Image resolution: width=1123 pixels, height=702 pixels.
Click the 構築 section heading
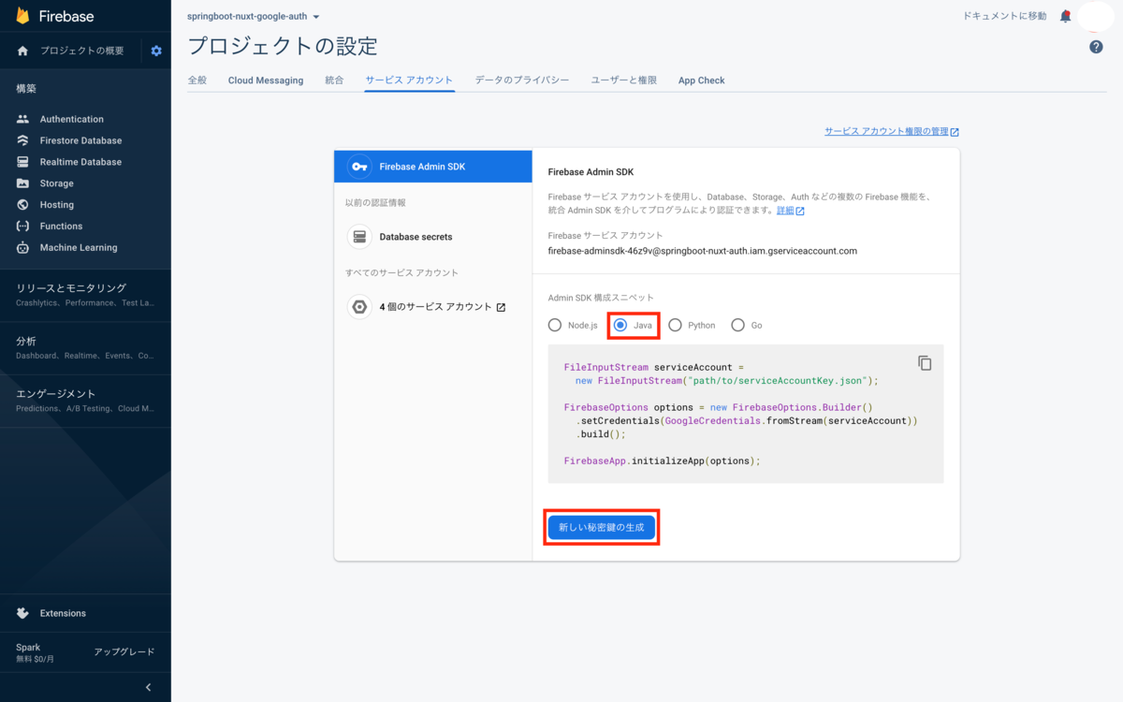(26, 89)
